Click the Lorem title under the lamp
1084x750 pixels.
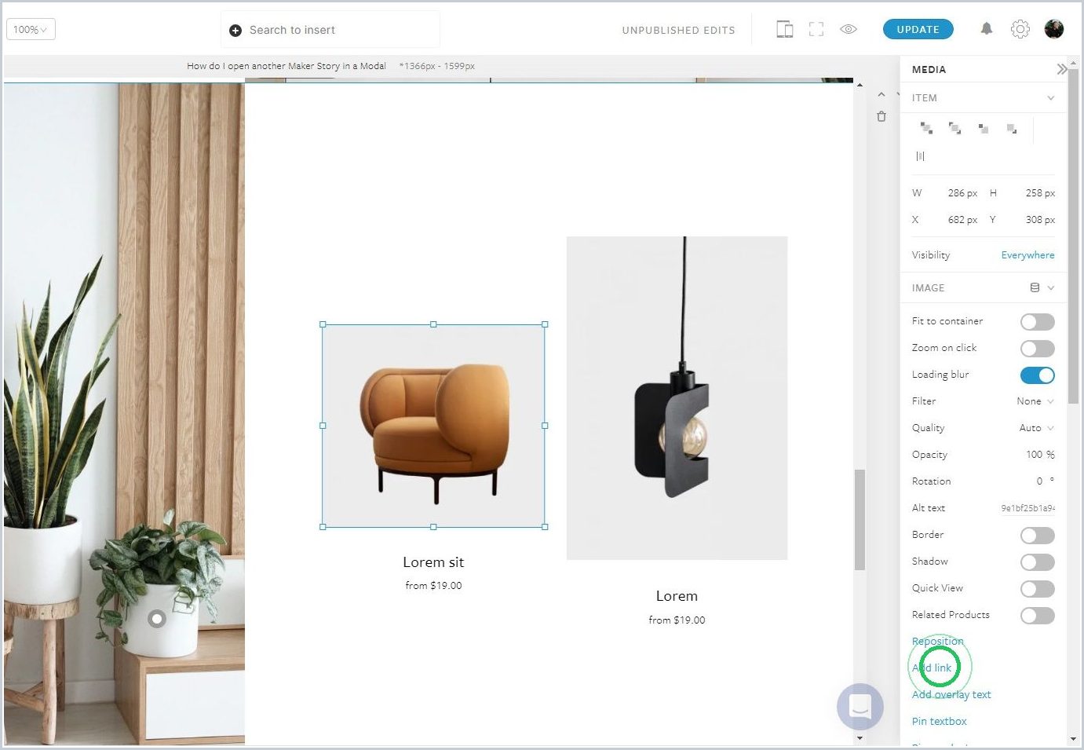pos(677,596)
